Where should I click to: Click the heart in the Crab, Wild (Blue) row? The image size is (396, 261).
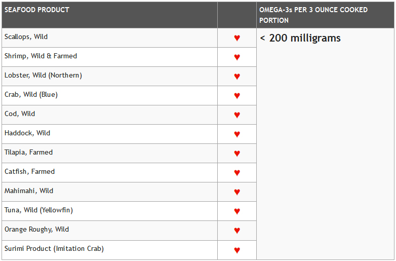(x=237, y=95)
